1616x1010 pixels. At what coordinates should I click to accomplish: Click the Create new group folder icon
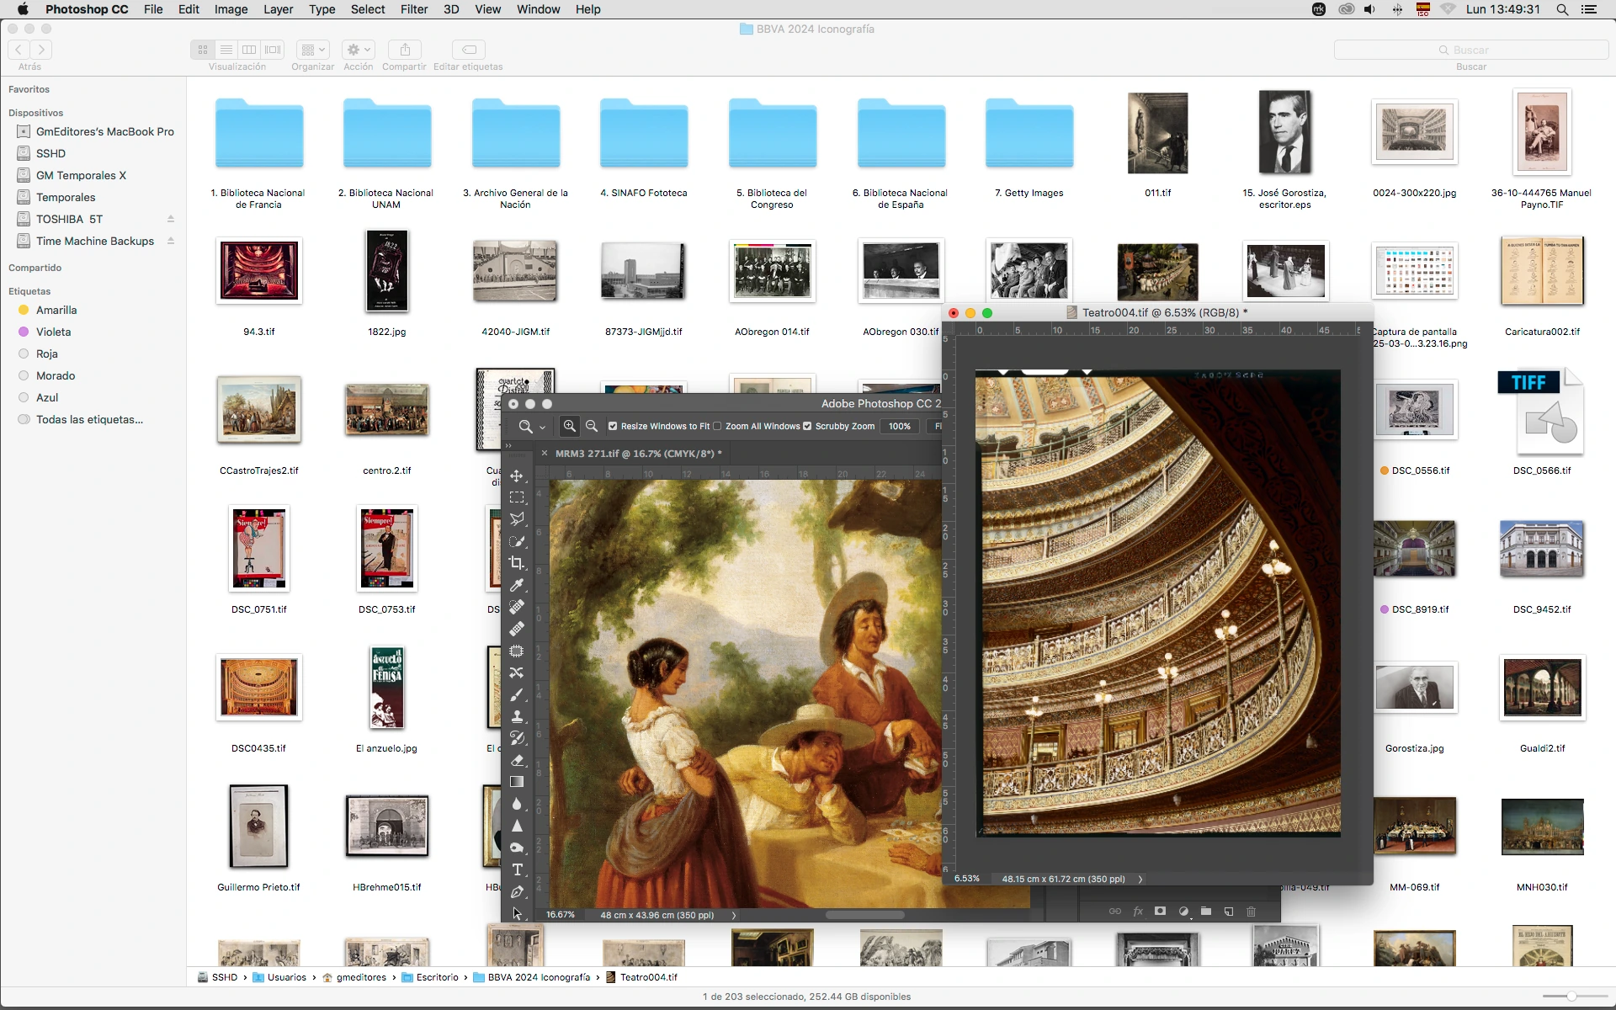tap(1206, 911)
